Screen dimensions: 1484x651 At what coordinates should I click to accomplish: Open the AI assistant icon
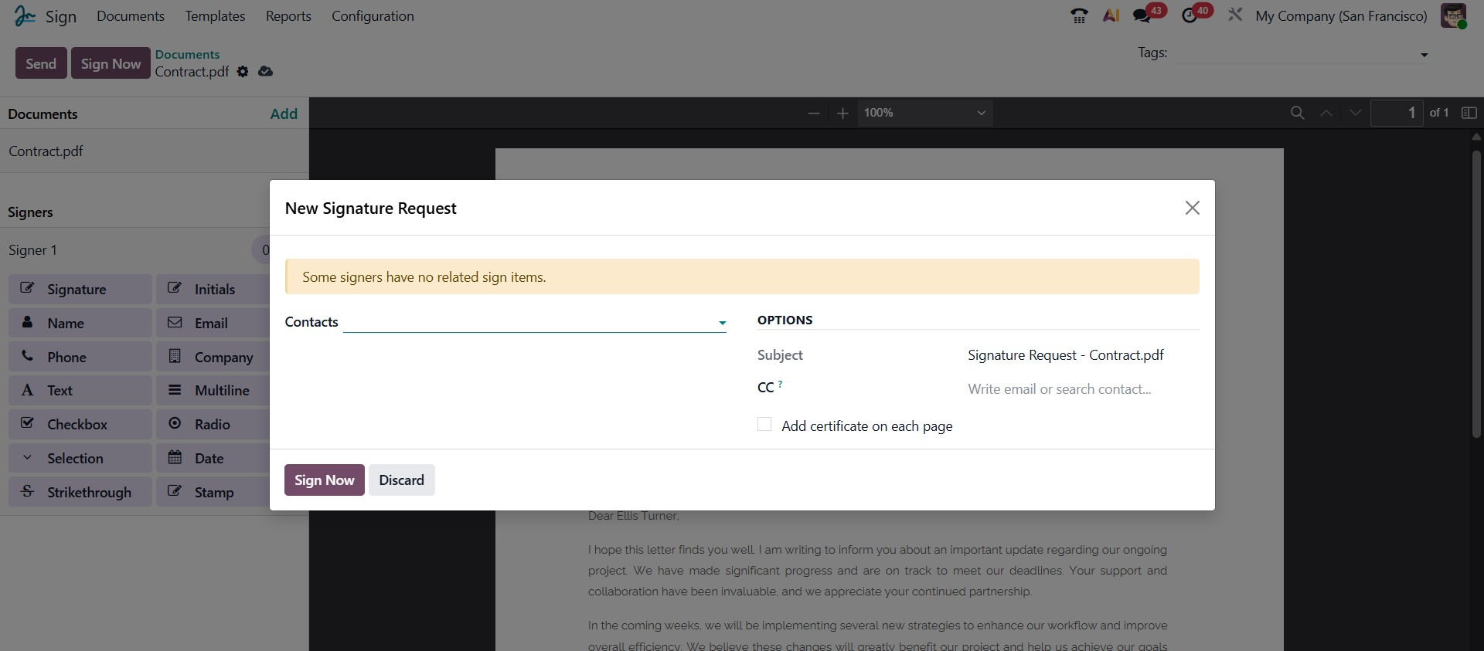1111,16
